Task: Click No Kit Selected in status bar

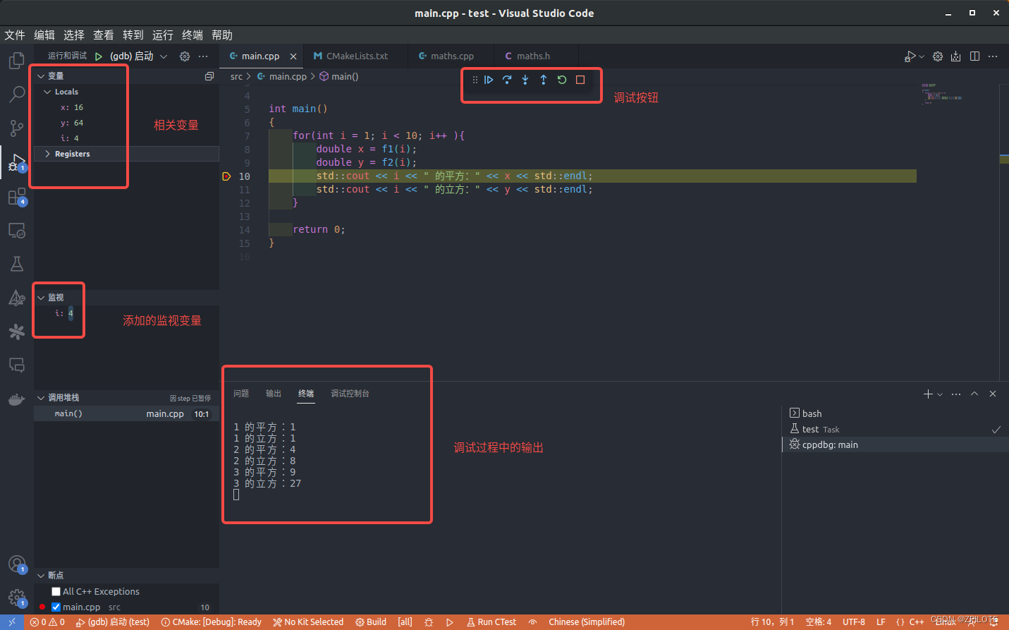Action: click(x=308, y=622)
